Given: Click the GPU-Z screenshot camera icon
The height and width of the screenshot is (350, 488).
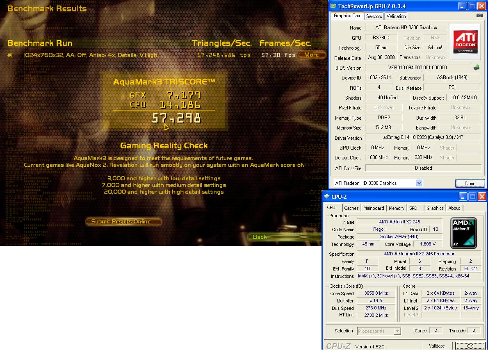Looking at the screenshot, I should point(480,16).
